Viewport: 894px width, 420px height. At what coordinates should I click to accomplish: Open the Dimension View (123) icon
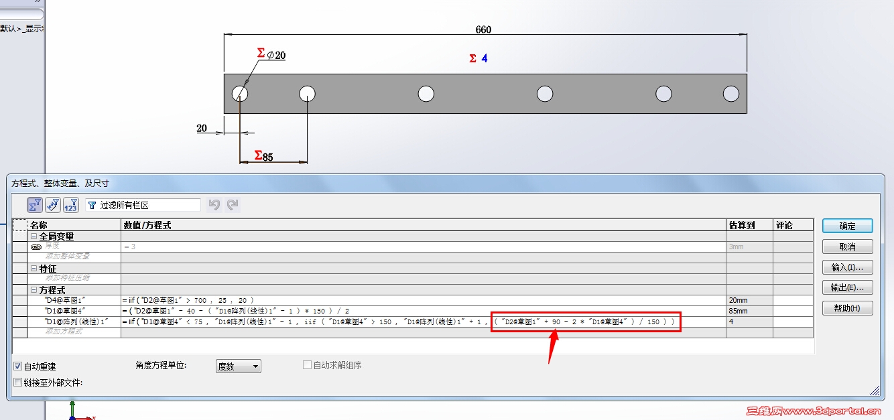pos(69,205)
